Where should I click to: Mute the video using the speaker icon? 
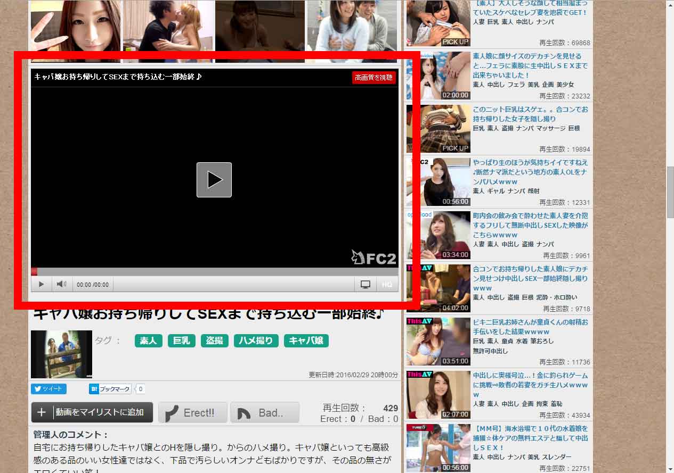point(62,284)
